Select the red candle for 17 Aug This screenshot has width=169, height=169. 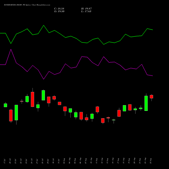point(119,113)
